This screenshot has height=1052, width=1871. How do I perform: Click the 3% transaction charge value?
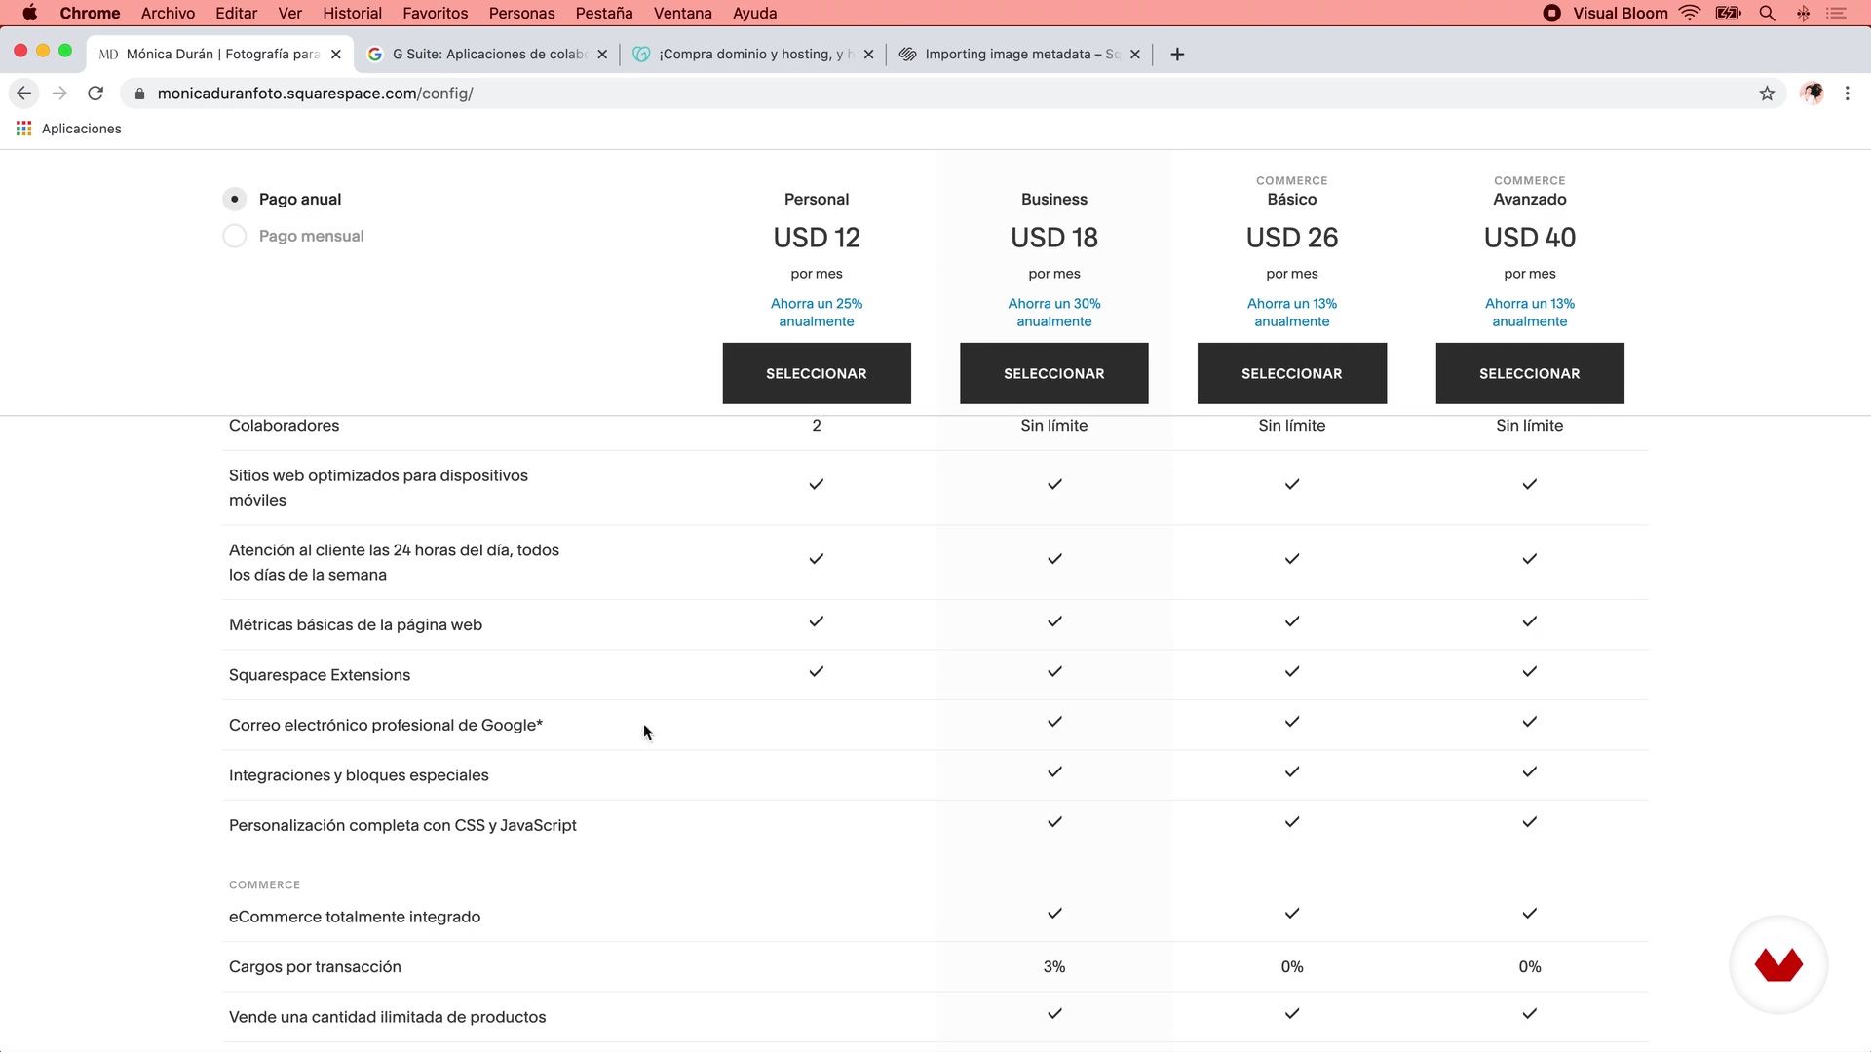(x=1054, y=967)
